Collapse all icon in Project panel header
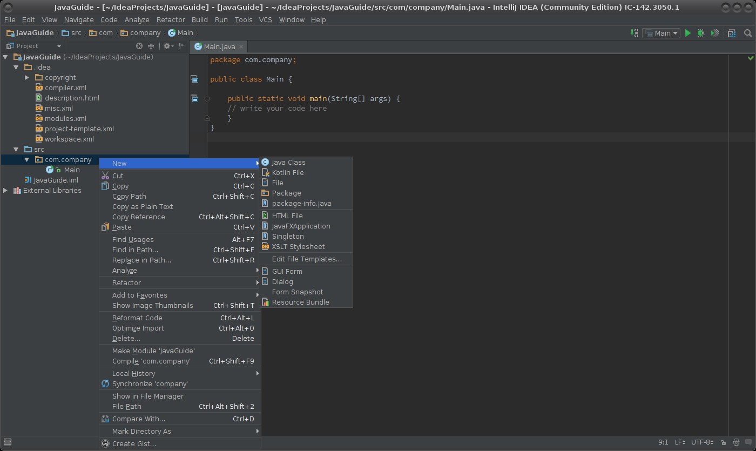Image resolution: width=756 pixels, height=451 pixels. point(151,46)
